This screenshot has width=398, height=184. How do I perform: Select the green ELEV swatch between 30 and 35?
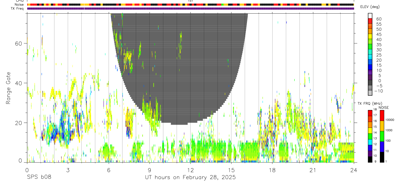tap(370, 47)
